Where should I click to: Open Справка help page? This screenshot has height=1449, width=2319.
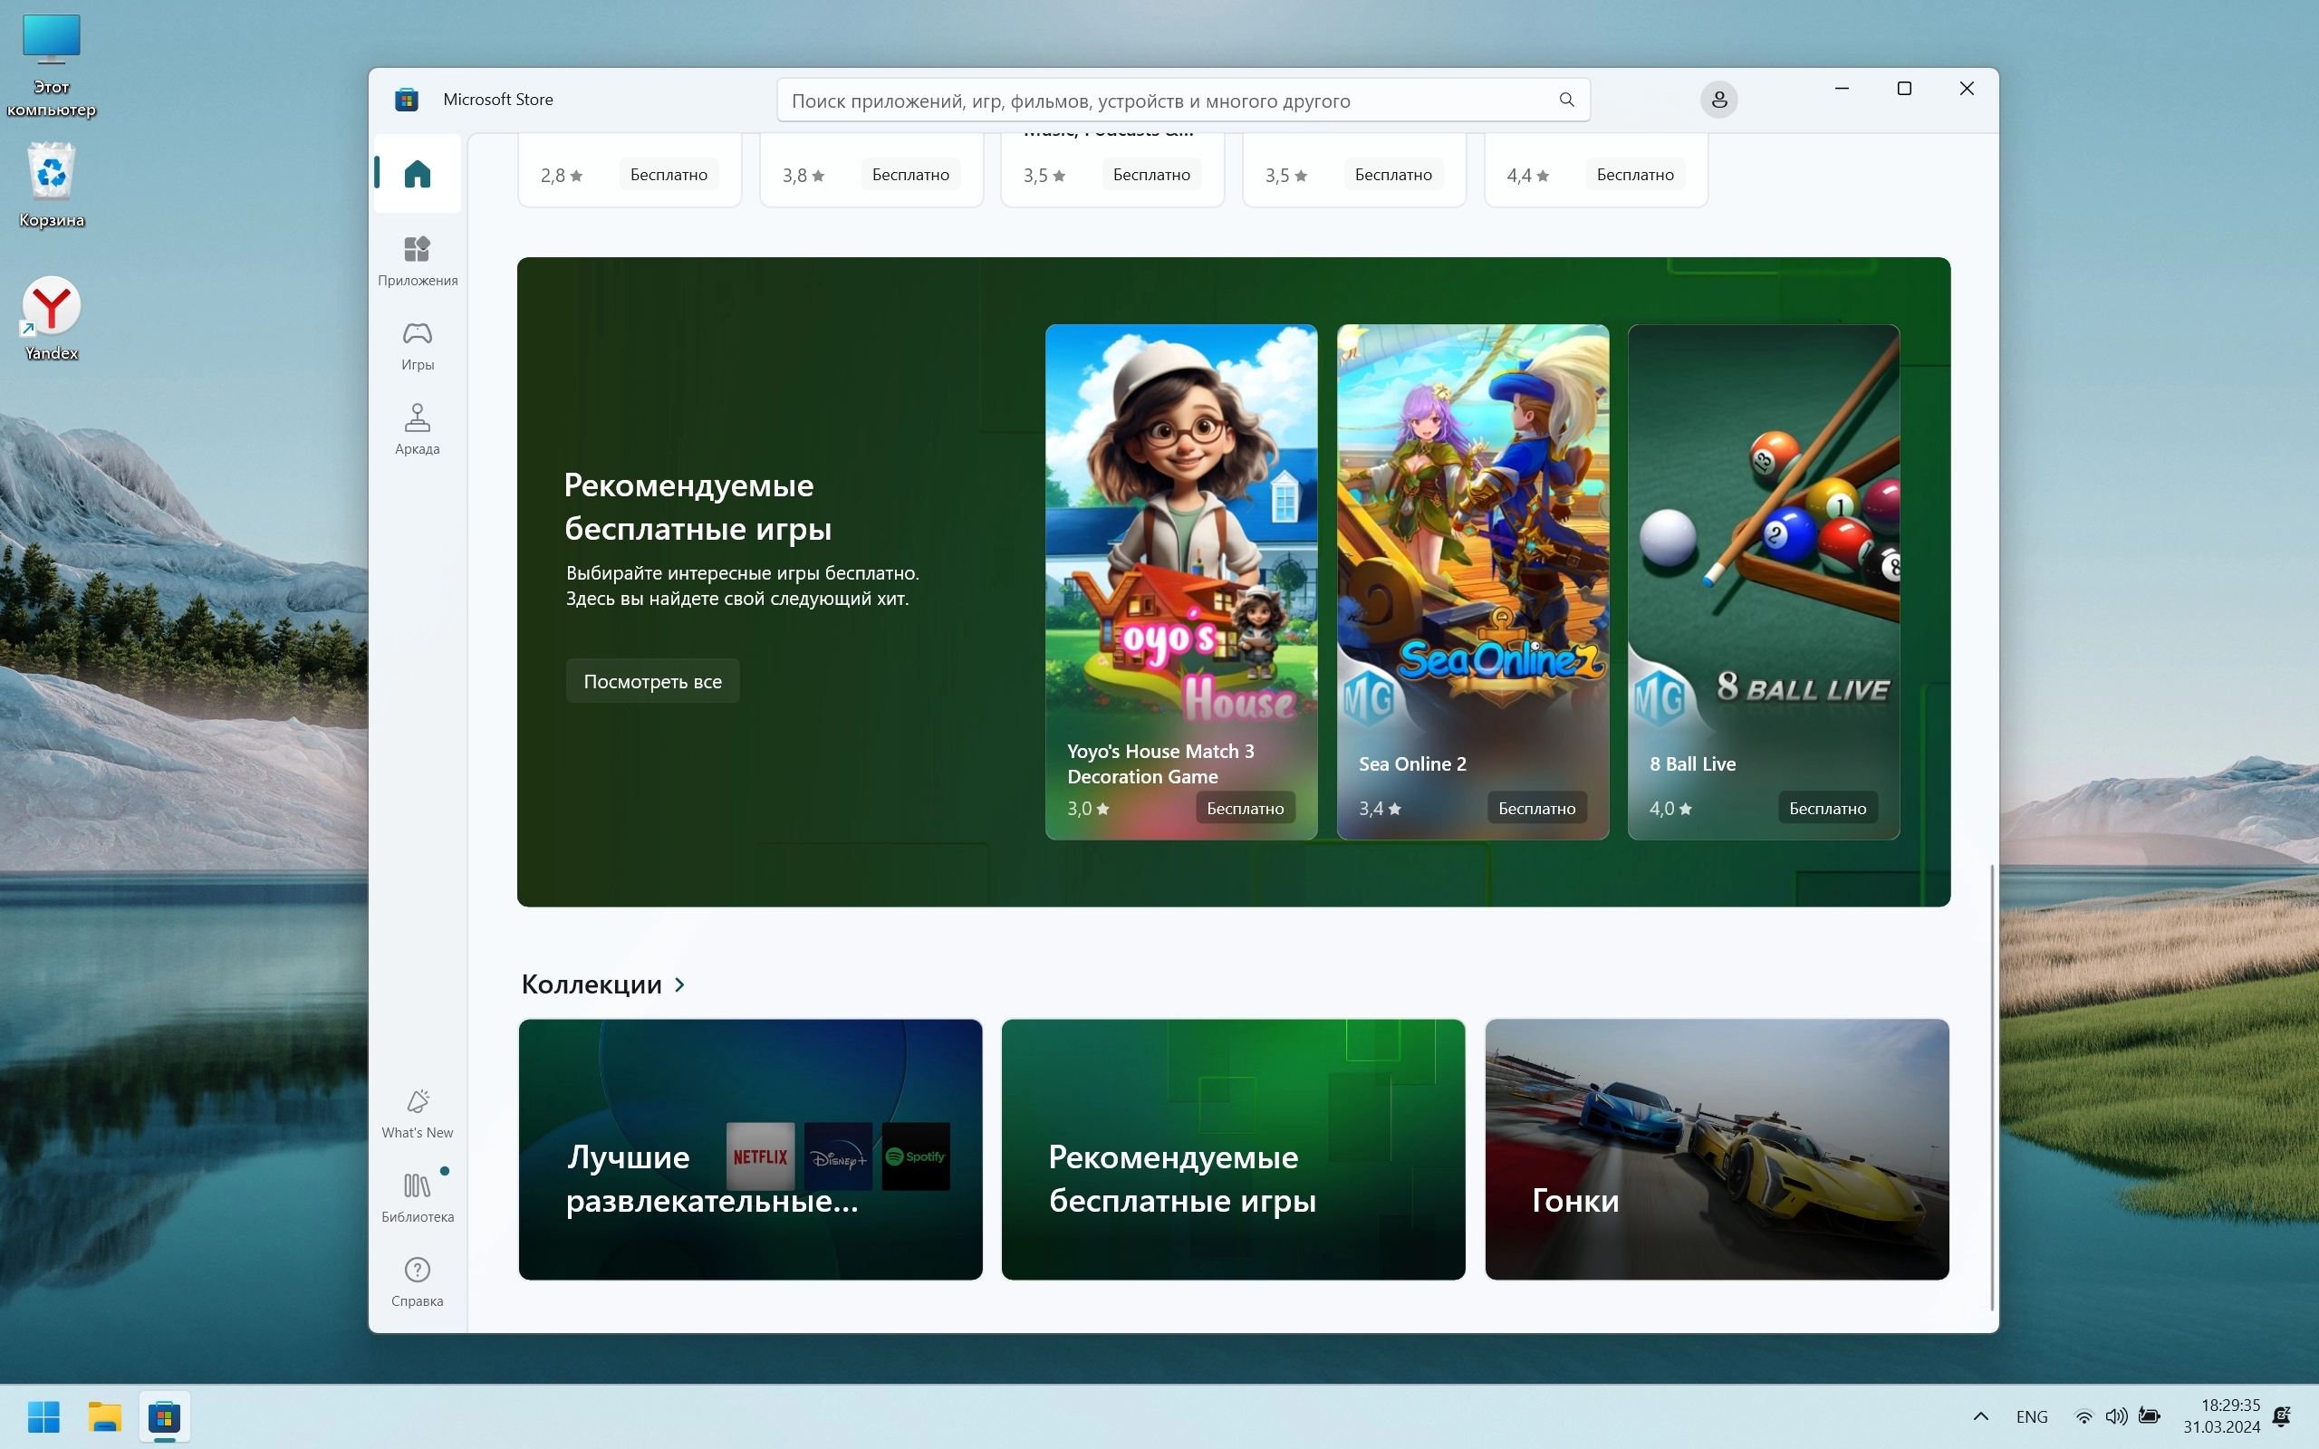[x=417, y=1281]
